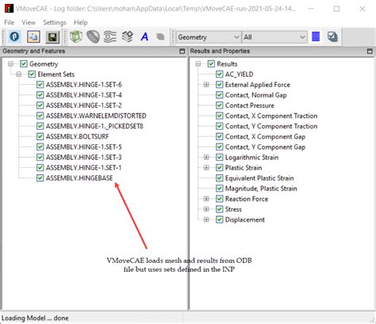Screen dimensions: 376x324
Task: Open the Geometry dropdown in toolbar
Action: click(x=209, y=37)
